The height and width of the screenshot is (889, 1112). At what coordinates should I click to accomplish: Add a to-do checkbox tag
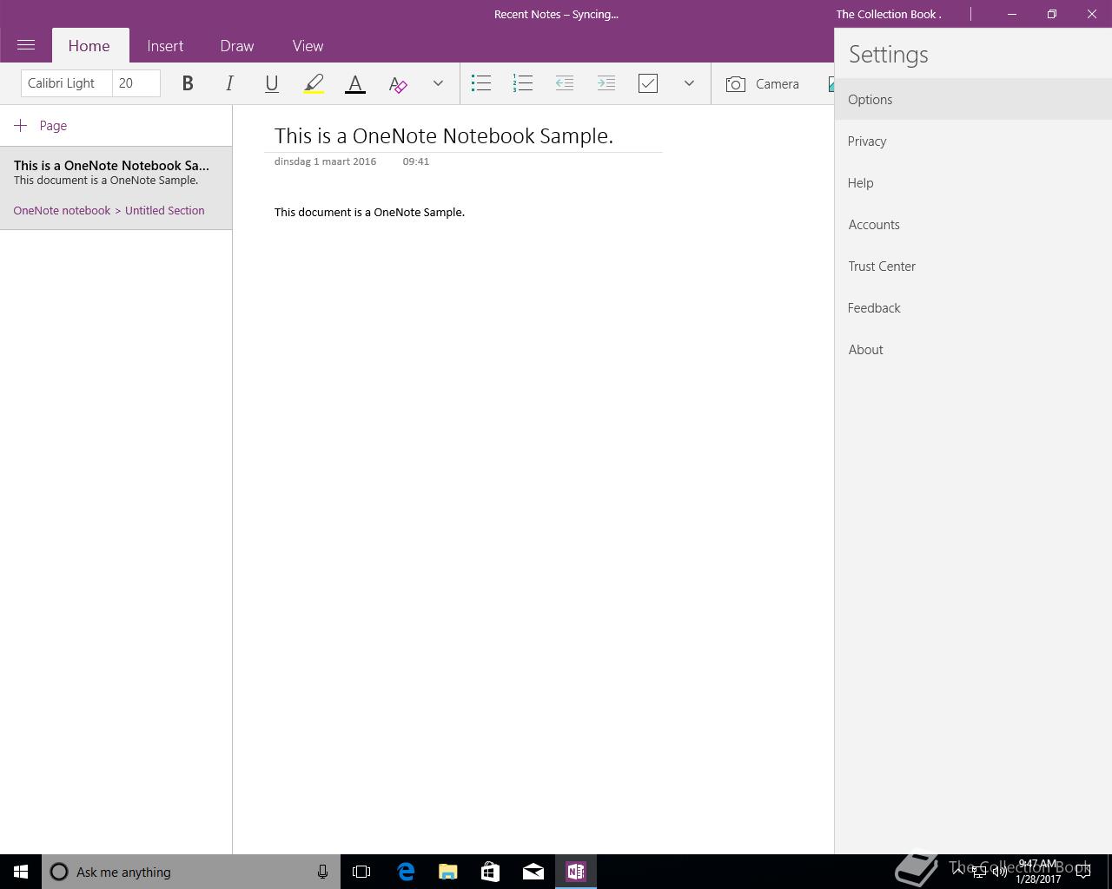pos(648,83)
